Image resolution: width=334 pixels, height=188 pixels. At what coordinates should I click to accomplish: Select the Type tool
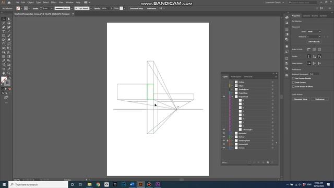4,31
